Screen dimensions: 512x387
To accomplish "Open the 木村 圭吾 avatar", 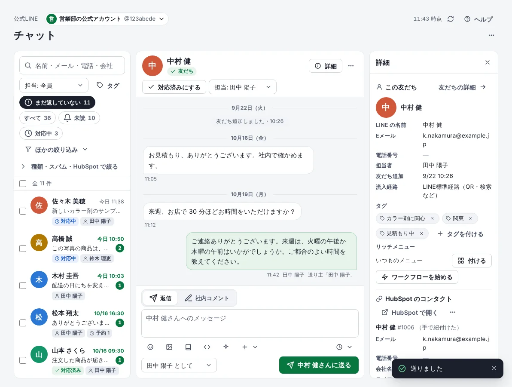I will coord(39,280).
